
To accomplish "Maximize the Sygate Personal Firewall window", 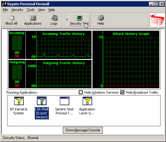I will (x=156, y=4).
